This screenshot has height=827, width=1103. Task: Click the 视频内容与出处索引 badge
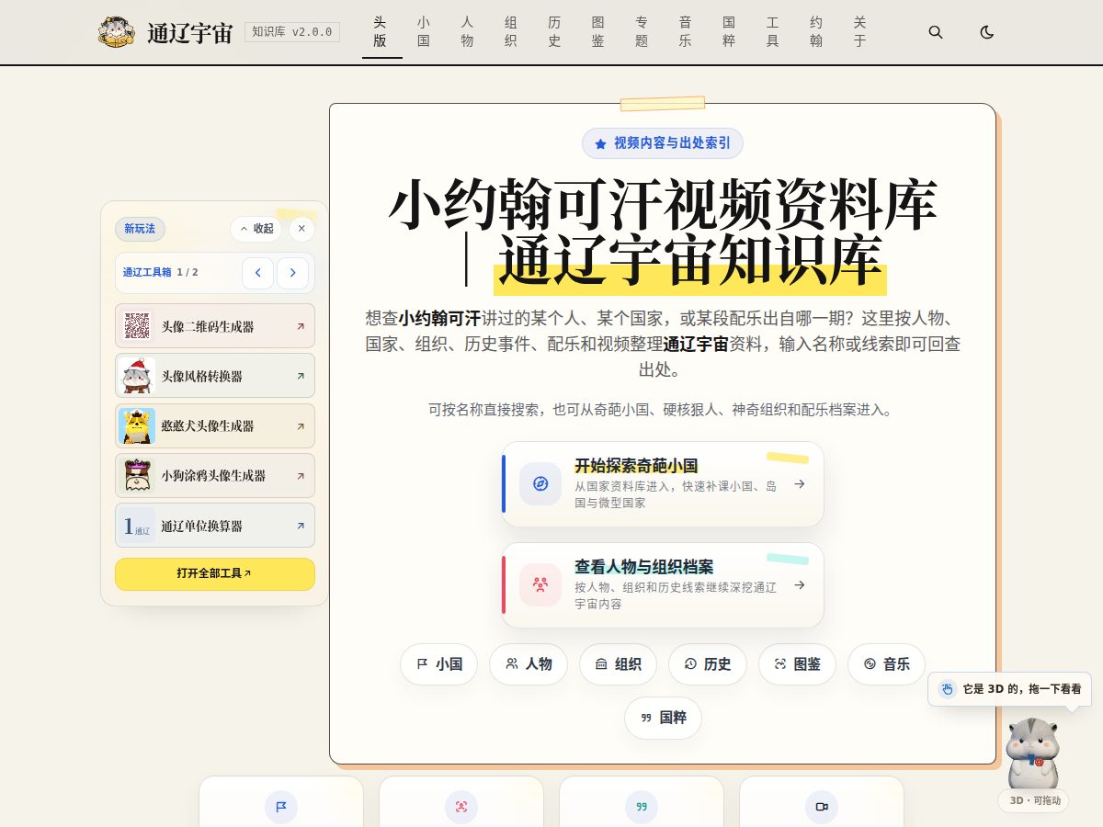(663, 143)
